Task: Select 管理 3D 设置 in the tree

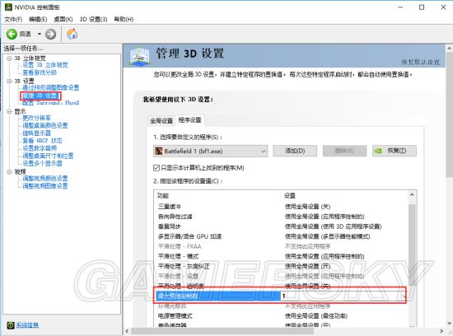Action: click(x=40, y=96)
